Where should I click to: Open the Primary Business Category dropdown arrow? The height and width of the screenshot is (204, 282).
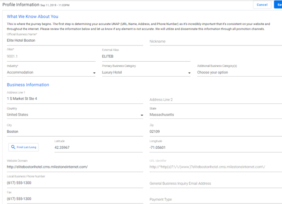click(x=189, y=73)
